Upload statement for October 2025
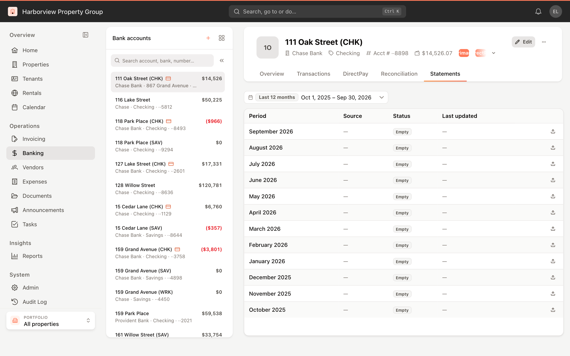Image resolution: width=570 pixels, height=356 pixels. coord(553,310)
